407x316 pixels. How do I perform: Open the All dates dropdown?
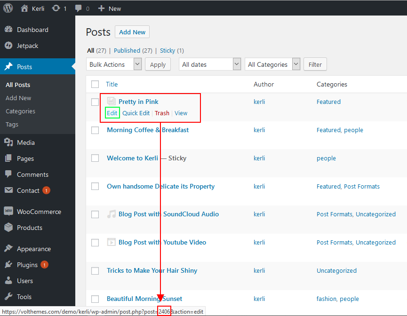pyautogui.click(x=210, y=64)
